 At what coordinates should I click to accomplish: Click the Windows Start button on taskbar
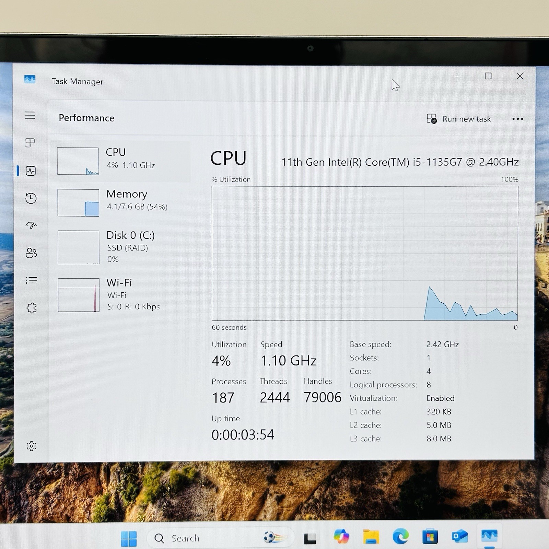click(x=129, y=538)
